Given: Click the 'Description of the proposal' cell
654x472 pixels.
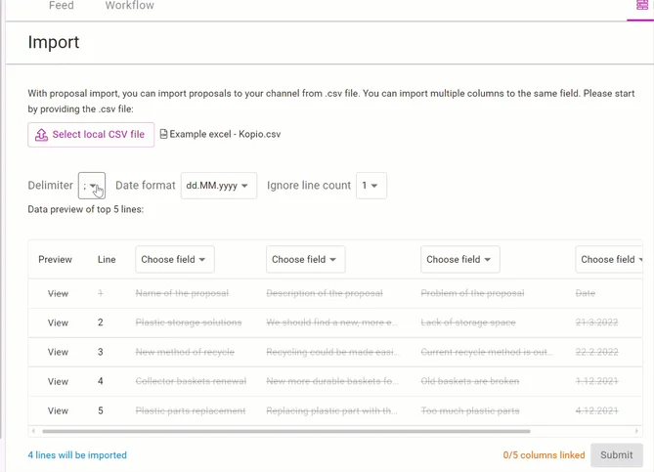Looking at the screenshot, I should pyautogui.click(x=325, y=293).
